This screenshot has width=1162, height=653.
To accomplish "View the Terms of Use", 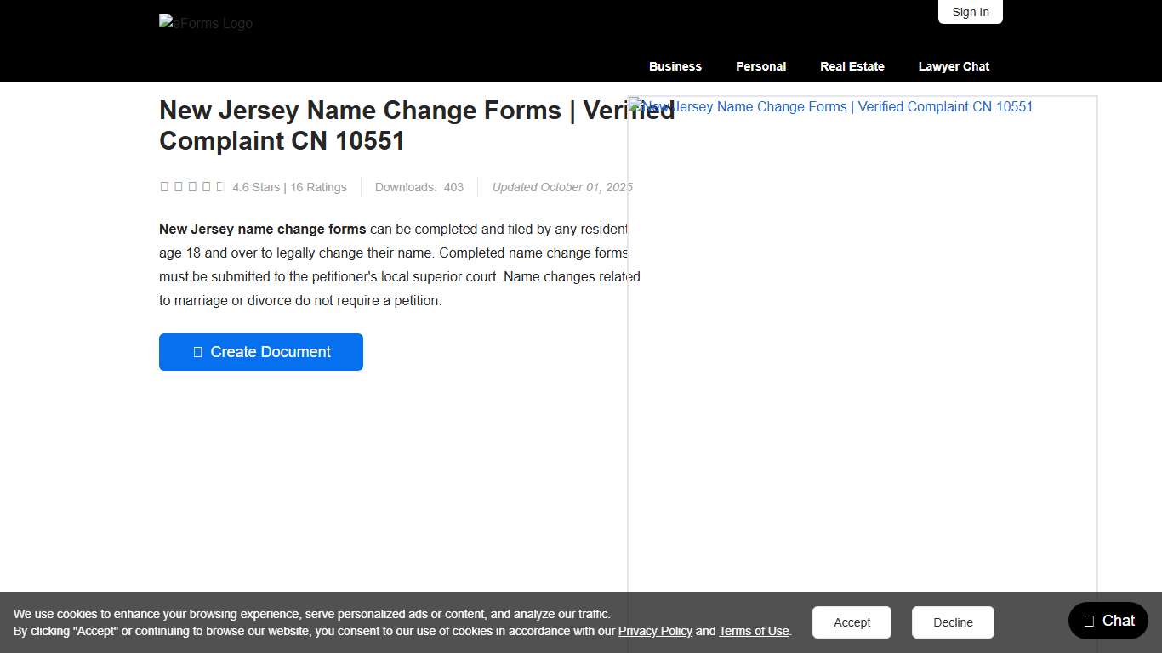I will (754, 631).
